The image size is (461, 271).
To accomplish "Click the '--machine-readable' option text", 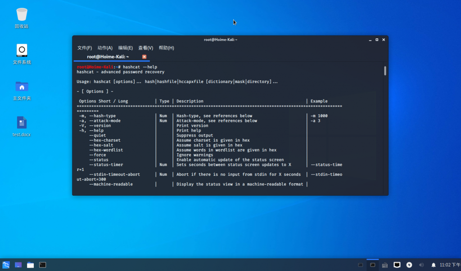I will click(111, 184).
